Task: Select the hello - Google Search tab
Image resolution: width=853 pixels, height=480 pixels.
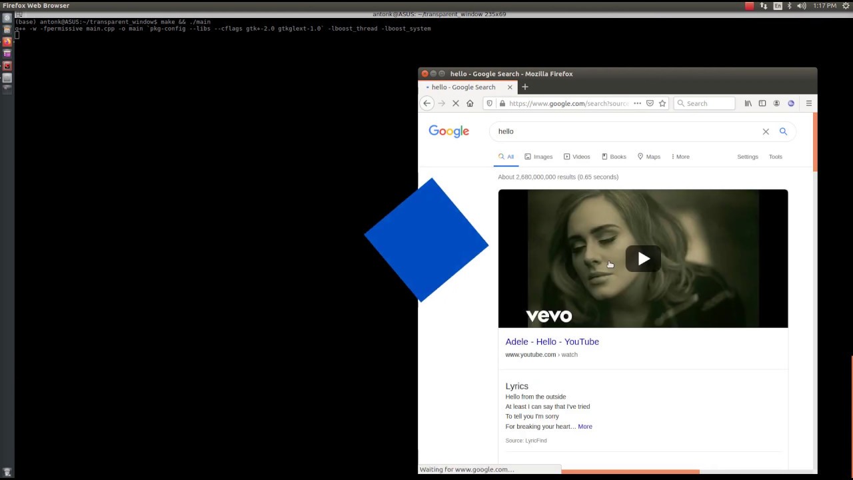Action: 468,87
